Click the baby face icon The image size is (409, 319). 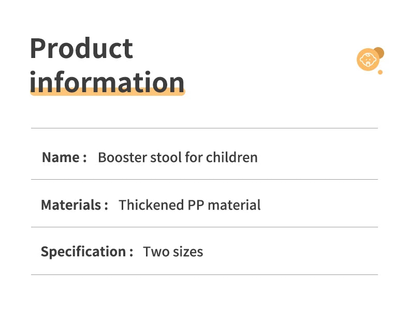368,60
